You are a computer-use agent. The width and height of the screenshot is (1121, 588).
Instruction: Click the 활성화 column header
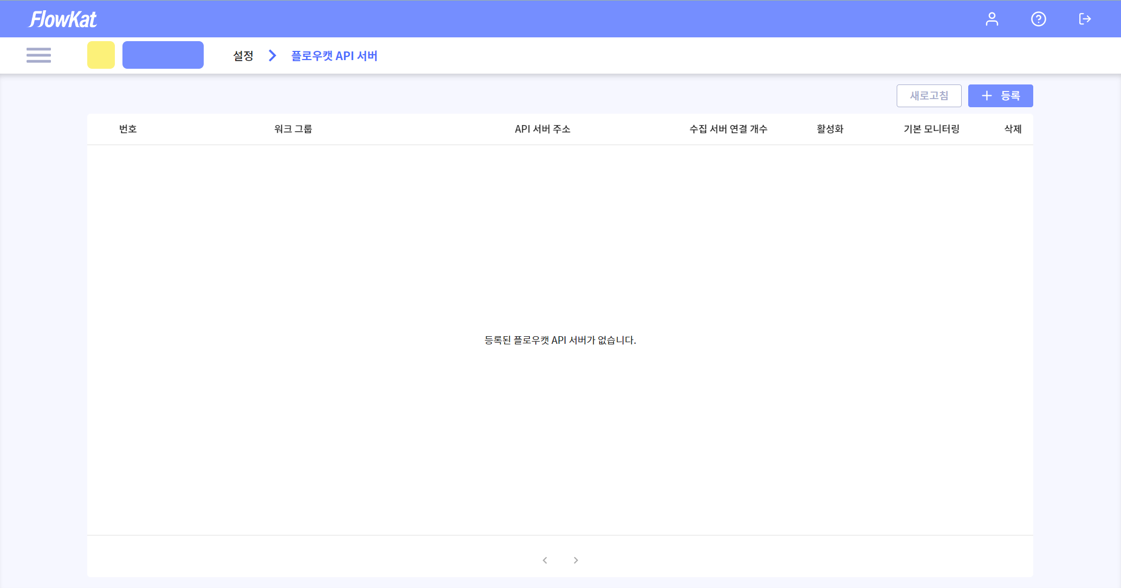(x=830, y=129)
